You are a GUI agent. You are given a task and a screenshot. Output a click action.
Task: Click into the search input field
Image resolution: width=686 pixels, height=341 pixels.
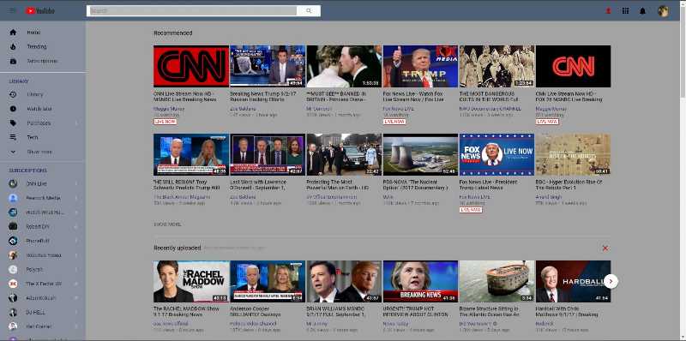pyautogui.click(x=191, y=11)
